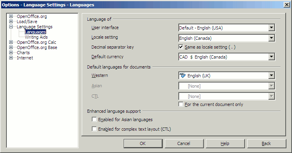
Task: Open the Locale setting dropdown
Action: [x=271, y=38]
